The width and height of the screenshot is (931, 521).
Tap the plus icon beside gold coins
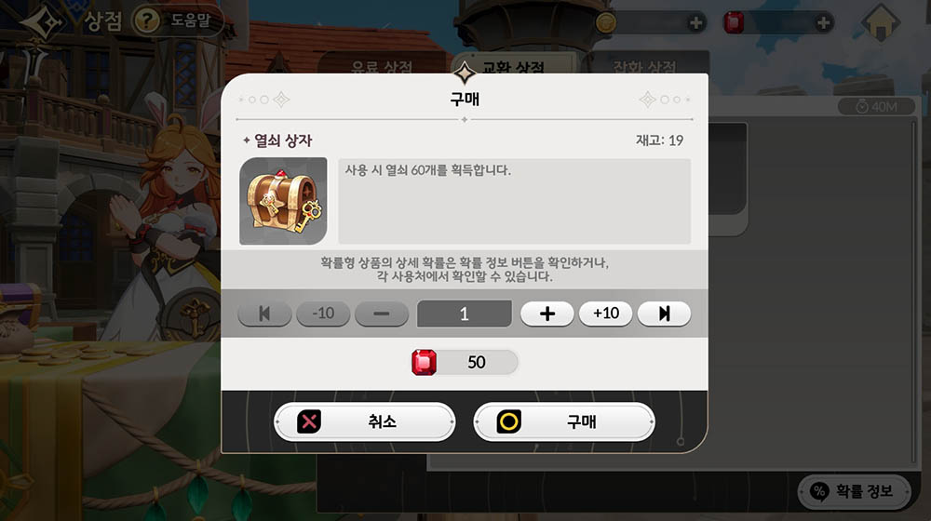pyautogui.click(x=695, y=23)
